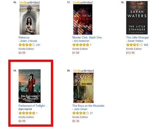
Task: Open The Little Stranger title link
Action: (x=137, y=37)
